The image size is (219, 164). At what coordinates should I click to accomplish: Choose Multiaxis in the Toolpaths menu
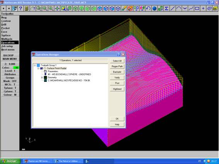[7, 39]
